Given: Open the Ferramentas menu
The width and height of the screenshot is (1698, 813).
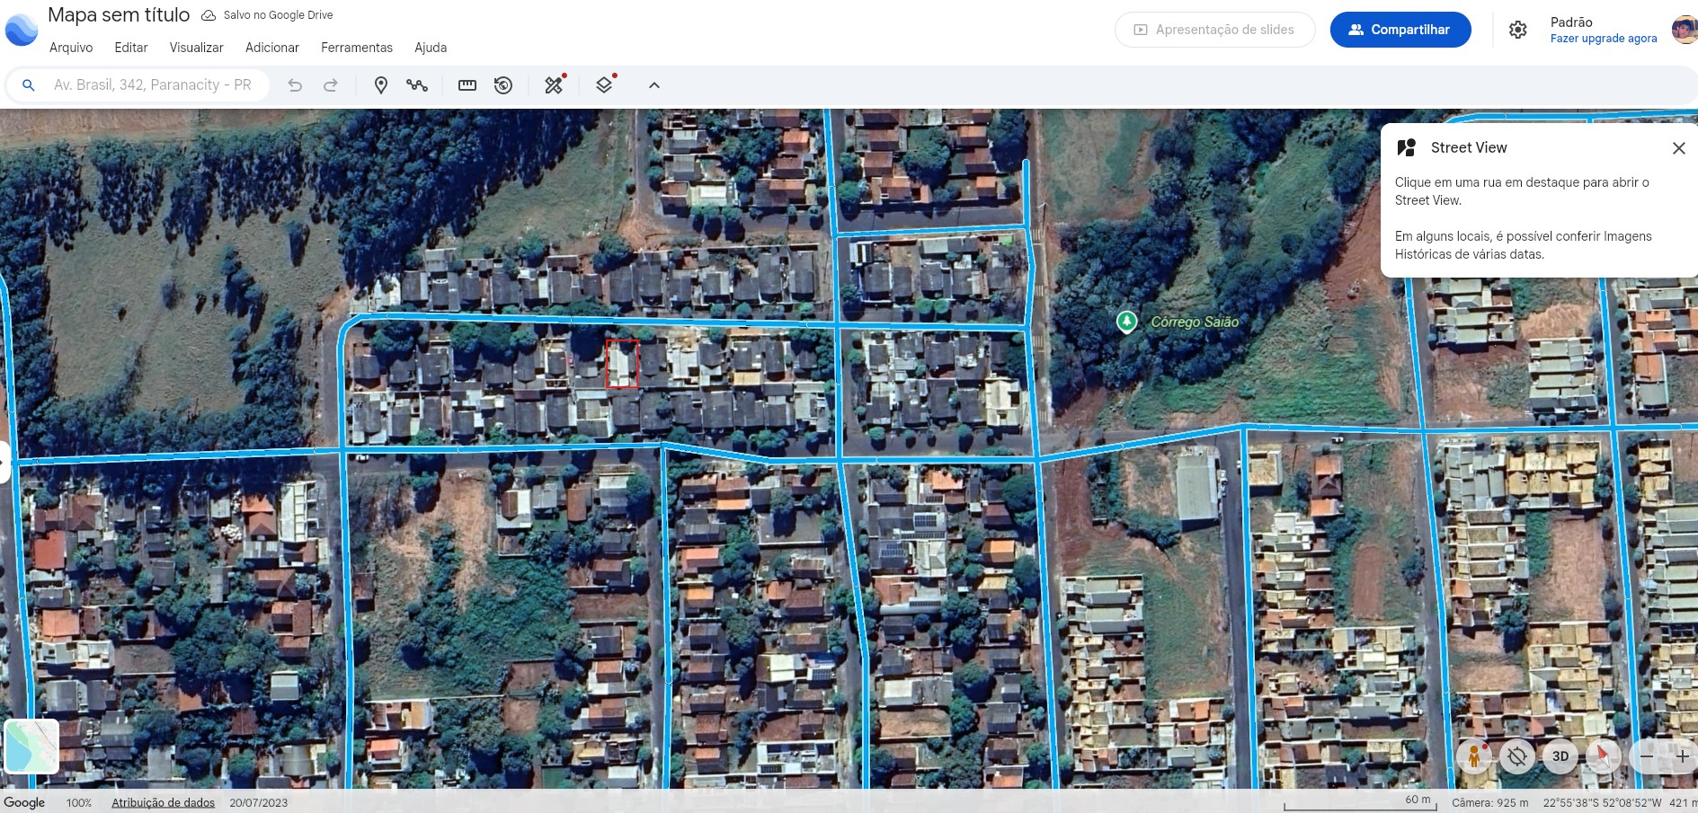Looking at the screenshot, I should pos(356,48).
